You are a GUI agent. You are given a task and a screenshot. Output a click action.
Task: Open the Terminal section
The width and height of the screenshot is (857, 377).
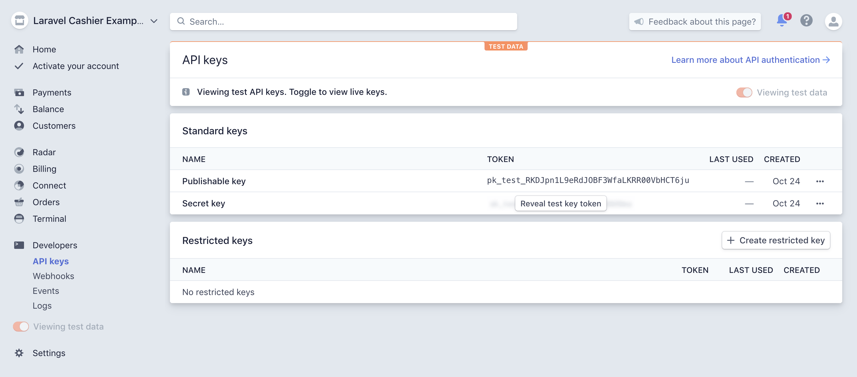[x=49, y=219]
